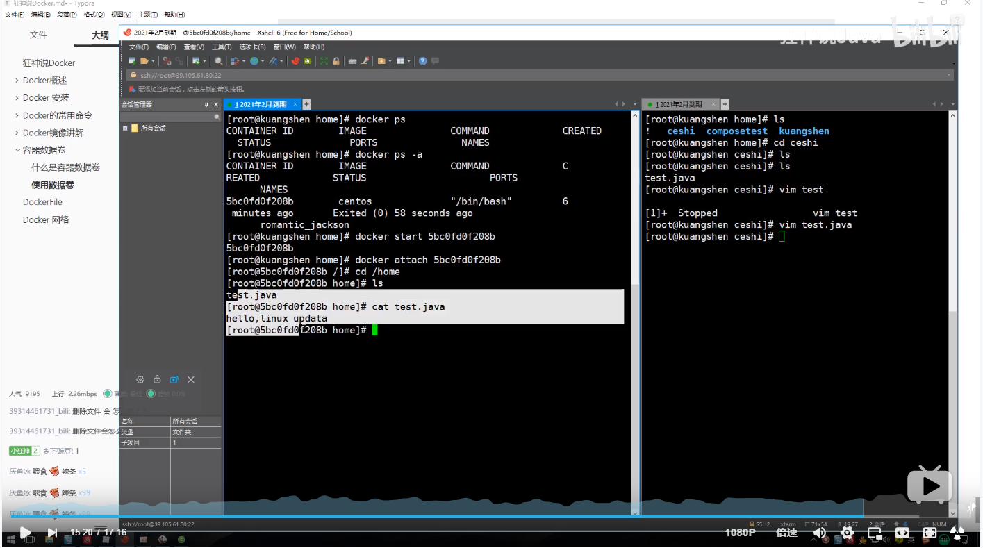
Task: Open DockerFile outline heading
Action: pyautogui.click(x=42, y=202)
